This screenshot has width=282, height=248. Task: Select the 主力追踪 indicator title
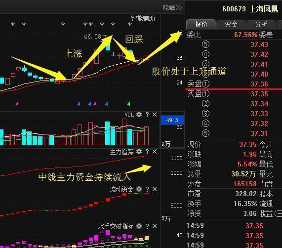tap(122, 152)
